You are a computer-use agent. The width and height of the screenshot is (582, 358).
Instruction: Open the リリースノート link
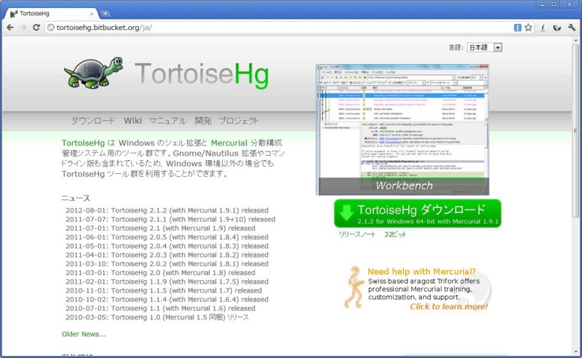tap(357, 234)
